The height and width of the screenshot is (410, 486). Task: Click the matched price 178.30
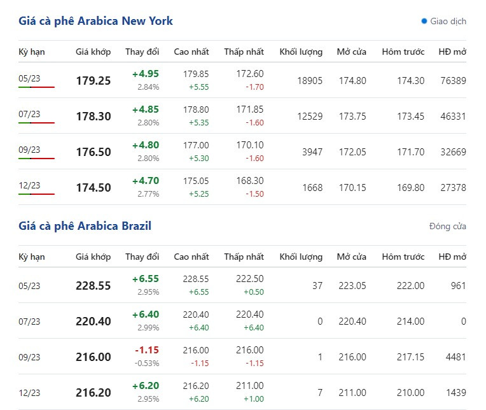[94, 117]
